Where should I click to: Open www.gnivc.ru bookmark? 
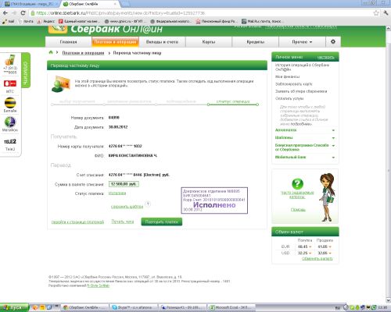(125, 21)
